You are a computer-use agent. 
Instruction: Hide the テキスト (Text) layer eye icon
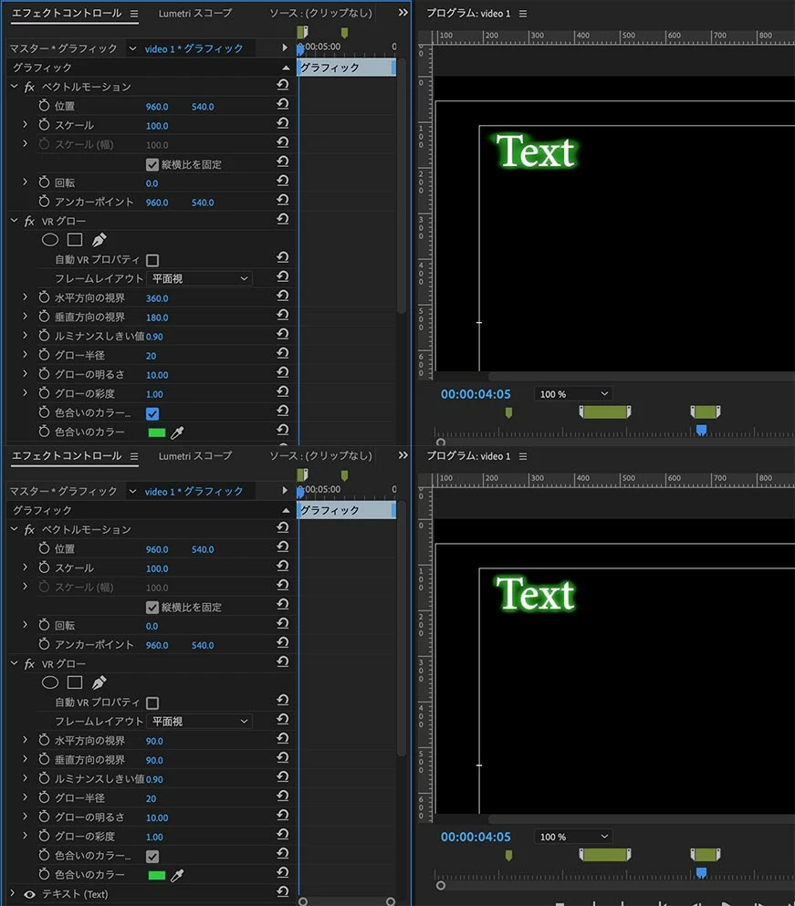coord(29,894)
